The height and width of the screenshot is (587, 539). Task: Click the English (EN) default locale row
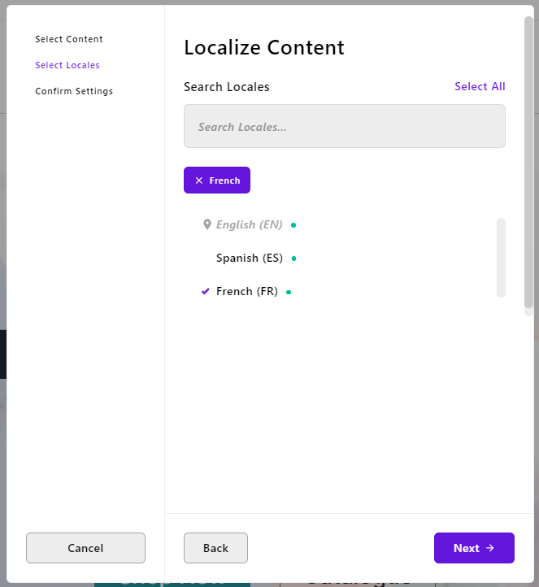(x=250, y=224)
